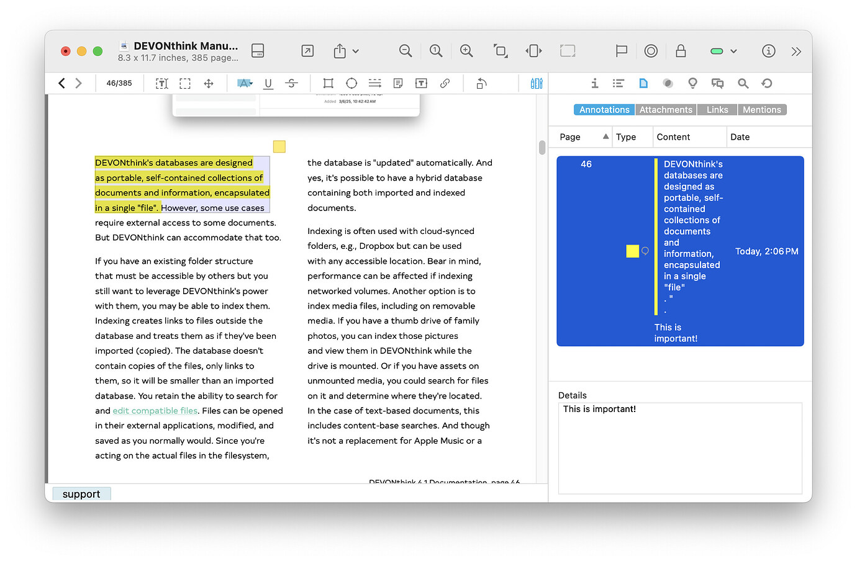Toggle the flag on this document
The image size is (857, 561).
[x=622, y=51]
